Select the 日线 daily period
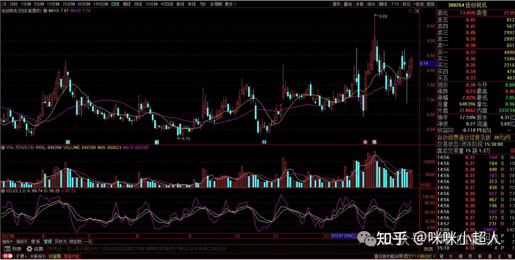 115,4
